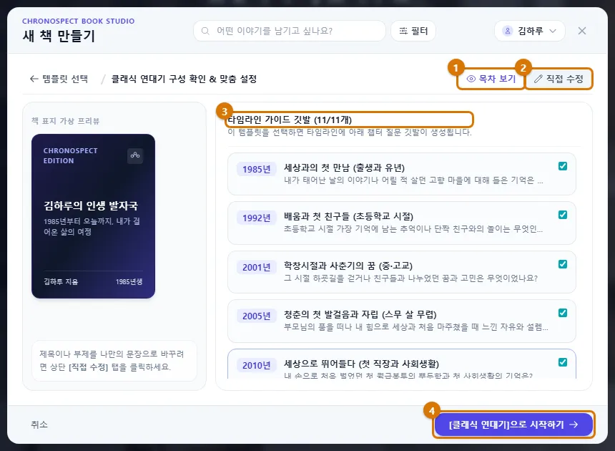The width and height of the screenshot is (615, 451).
Task: Uncheck the 1992년 배움과 첫 친구들 checkbox
Action: [563, 215]
